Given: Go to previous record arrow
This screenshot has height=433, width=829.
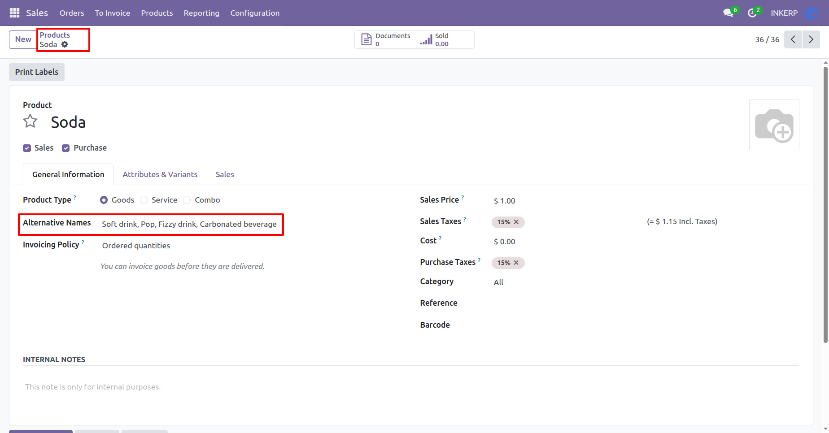Looking at the screenshot, I should tap(793, 39).
